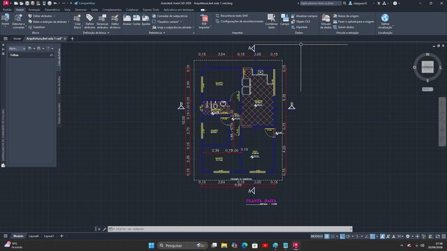Choose Reter a exibição de atributo
This screenshot has height=251, width=447.
(x=48, y=22)
